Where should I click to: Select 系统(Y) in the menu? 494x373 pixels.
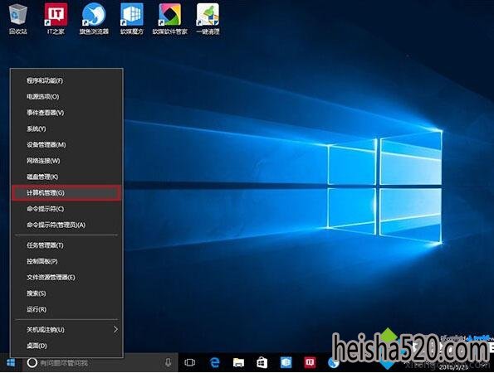pos(66,128)
